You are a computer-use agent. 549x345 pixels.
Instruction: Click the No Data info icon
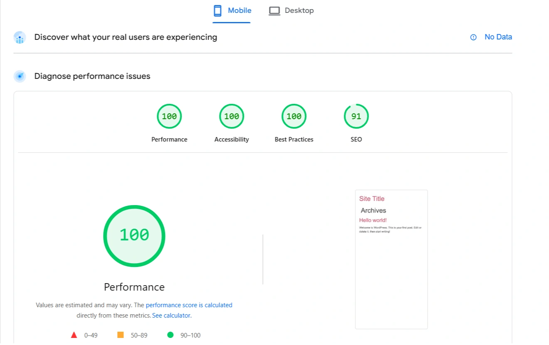coord(473,37)
